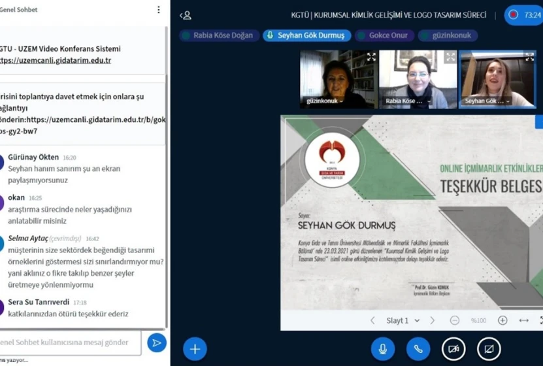Mute the microphone
Screen dimensions: 543x366
[x=383, y=348]
